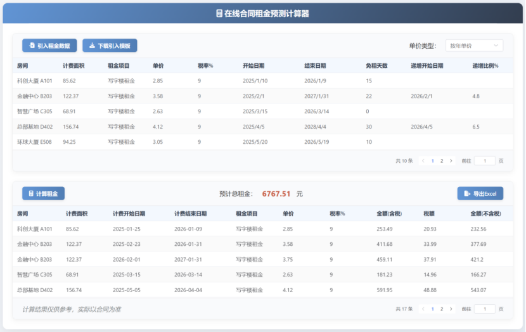The image size is (526, 332).
Task: Open the 单价类型 dropdown
Action: pyautogui.click(x=474, y=46)
